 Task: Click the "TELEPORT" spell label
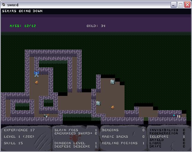[x=159, y=137]
